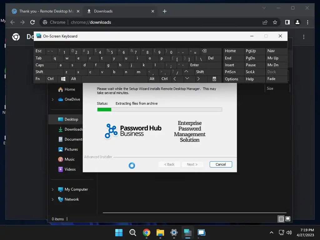Screen dimensions: 320x240
Task: Show hidden system tray icons
Action: click(272, 232)
